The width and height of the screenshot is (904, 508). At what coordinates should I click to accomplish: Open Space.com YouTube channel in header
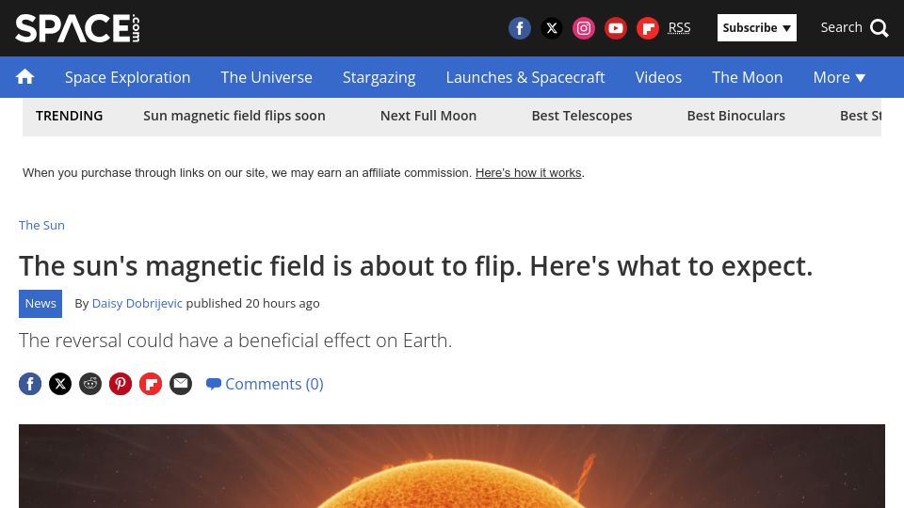coord(616,27)
